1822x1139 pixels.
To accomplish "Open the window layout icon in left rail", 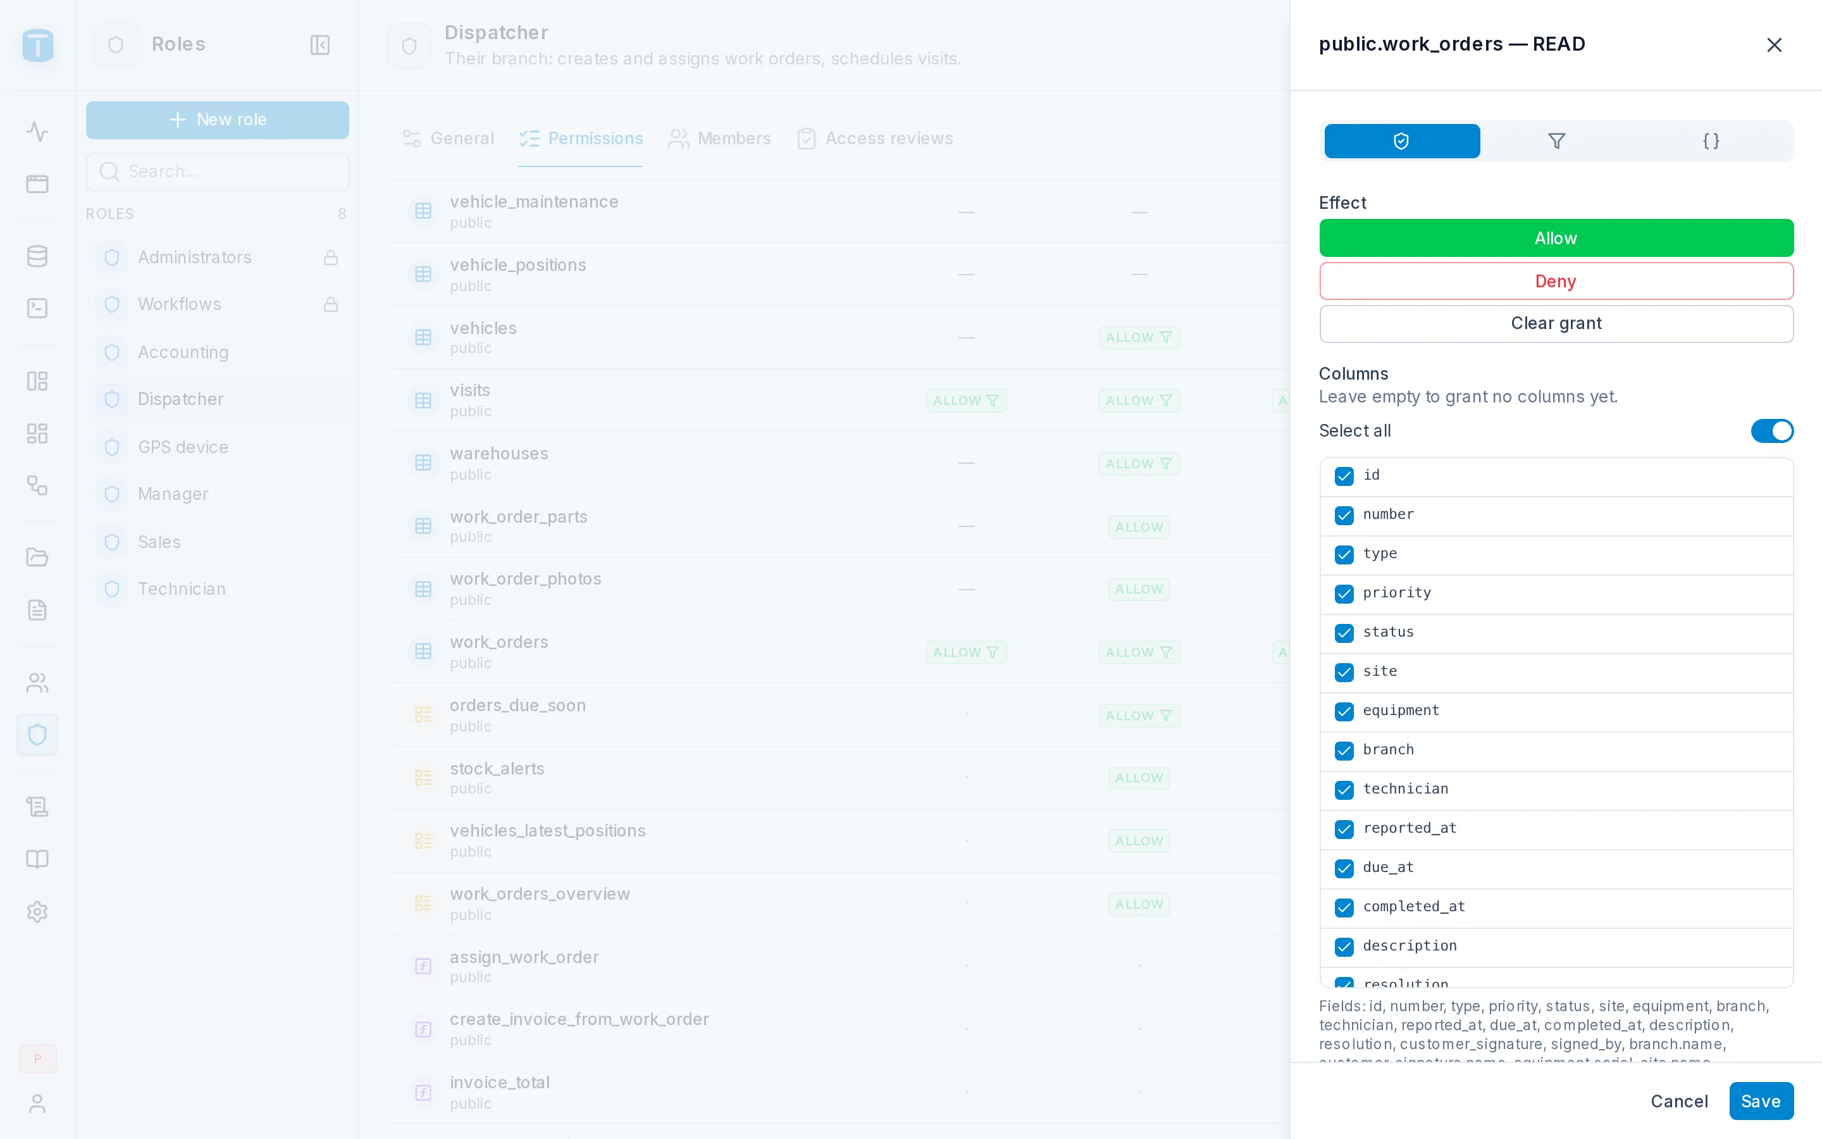I will (37, 184).
